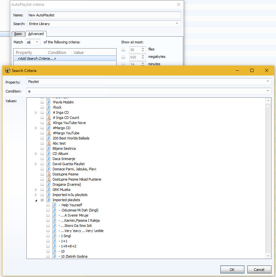Click the playlist icon for 200 Best Worlds Ballads

click(48, 138)
